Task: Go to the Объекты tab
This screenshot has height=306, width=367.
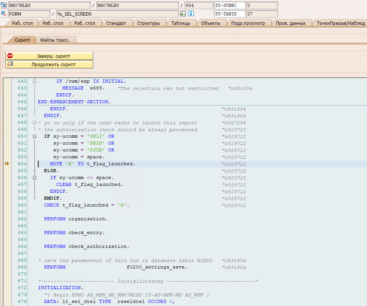Action: click(210, 23)
